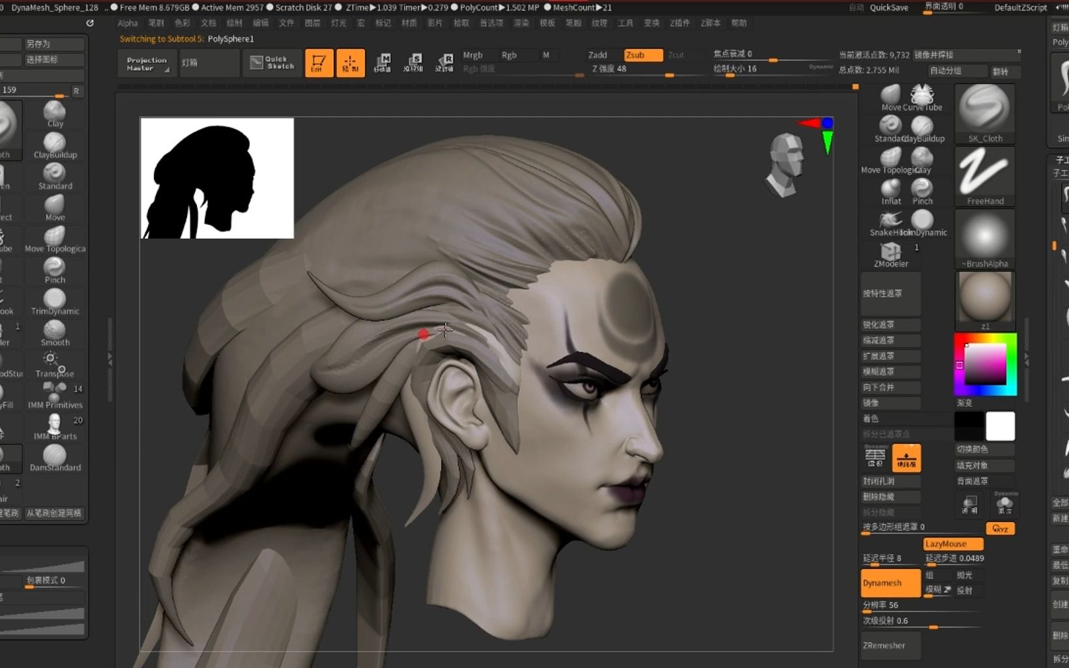
Task: Click the QuickSave button
Action: pyautogui.click(x=889, y=8)
